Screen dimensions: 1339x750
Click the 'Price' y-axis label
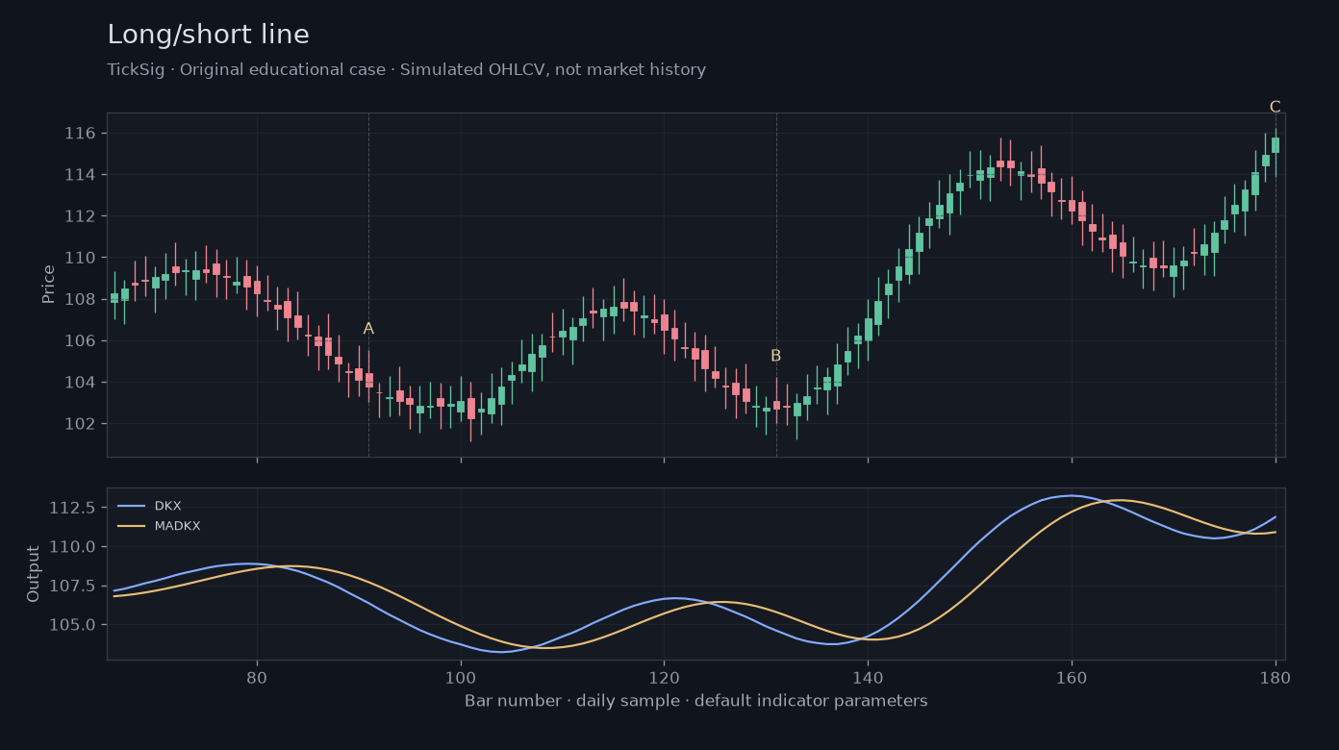tap(48, 285)
